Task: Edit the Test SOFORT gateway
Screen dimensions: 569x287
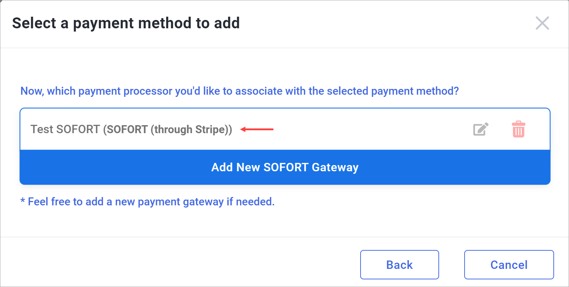Action: tap(481, 130)
